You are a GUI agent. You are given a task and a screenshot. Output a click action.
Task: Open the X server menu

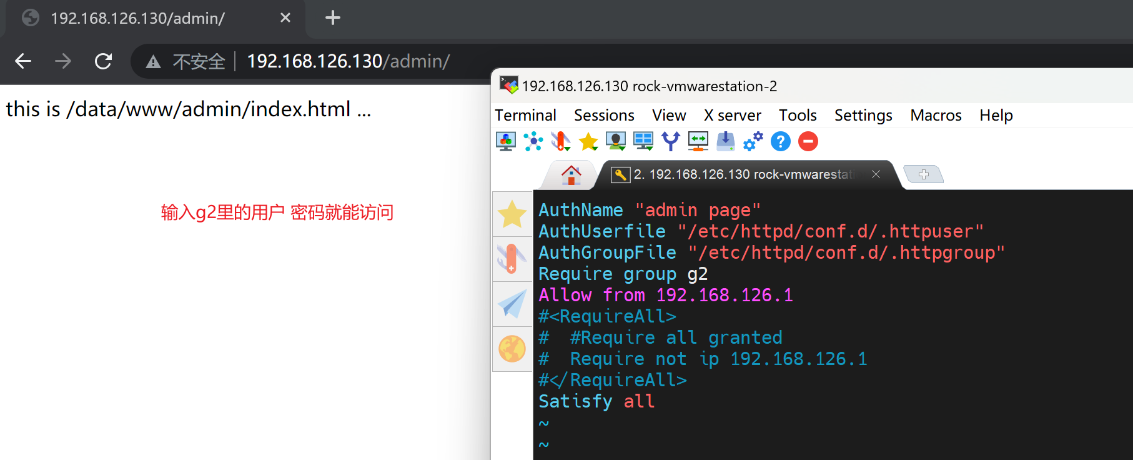click(x=732, y=116)
